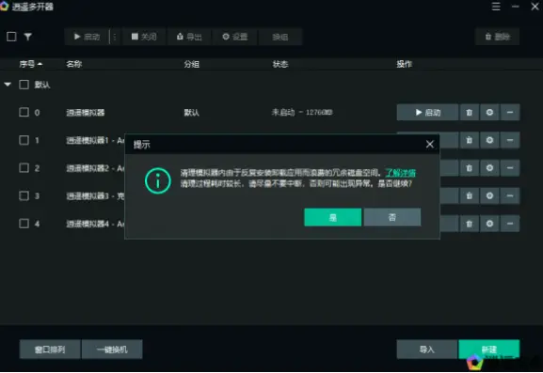Decline the dialog with 否 button

392,217
